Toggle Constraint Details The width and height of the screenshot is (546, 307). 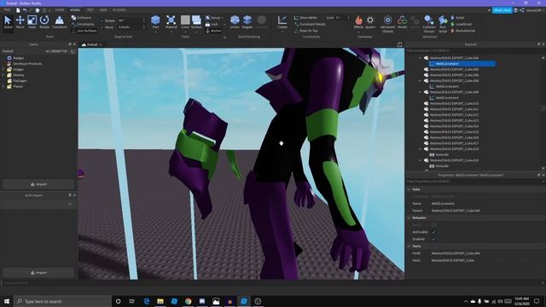coord(310,24)
